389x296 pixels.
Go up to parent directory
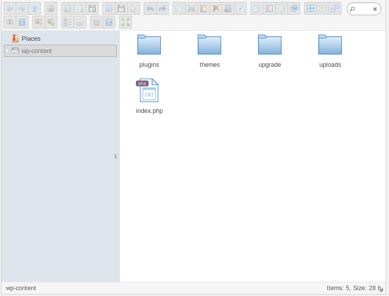point(34,8)
